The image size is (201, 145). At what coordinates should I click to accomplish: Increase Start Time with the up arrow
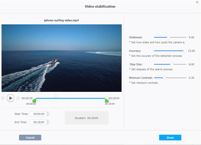coord(48,113)
